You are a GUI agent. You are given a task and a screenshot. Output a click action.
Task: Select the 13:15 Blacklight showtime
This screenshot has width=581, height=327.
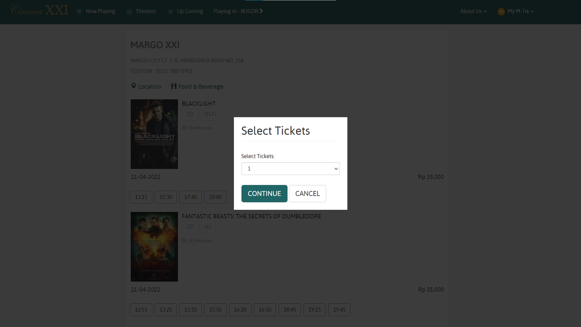[141, 197]
